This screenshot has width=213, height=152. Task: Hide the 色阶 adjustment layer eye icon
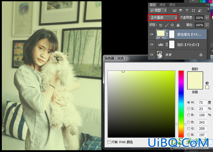click(151, 45)
